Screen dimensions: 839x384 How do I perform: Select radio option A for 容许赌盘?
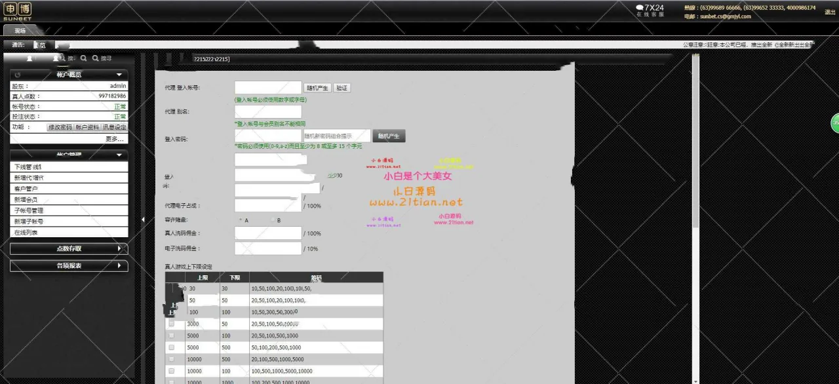click(x=241, y=220)
